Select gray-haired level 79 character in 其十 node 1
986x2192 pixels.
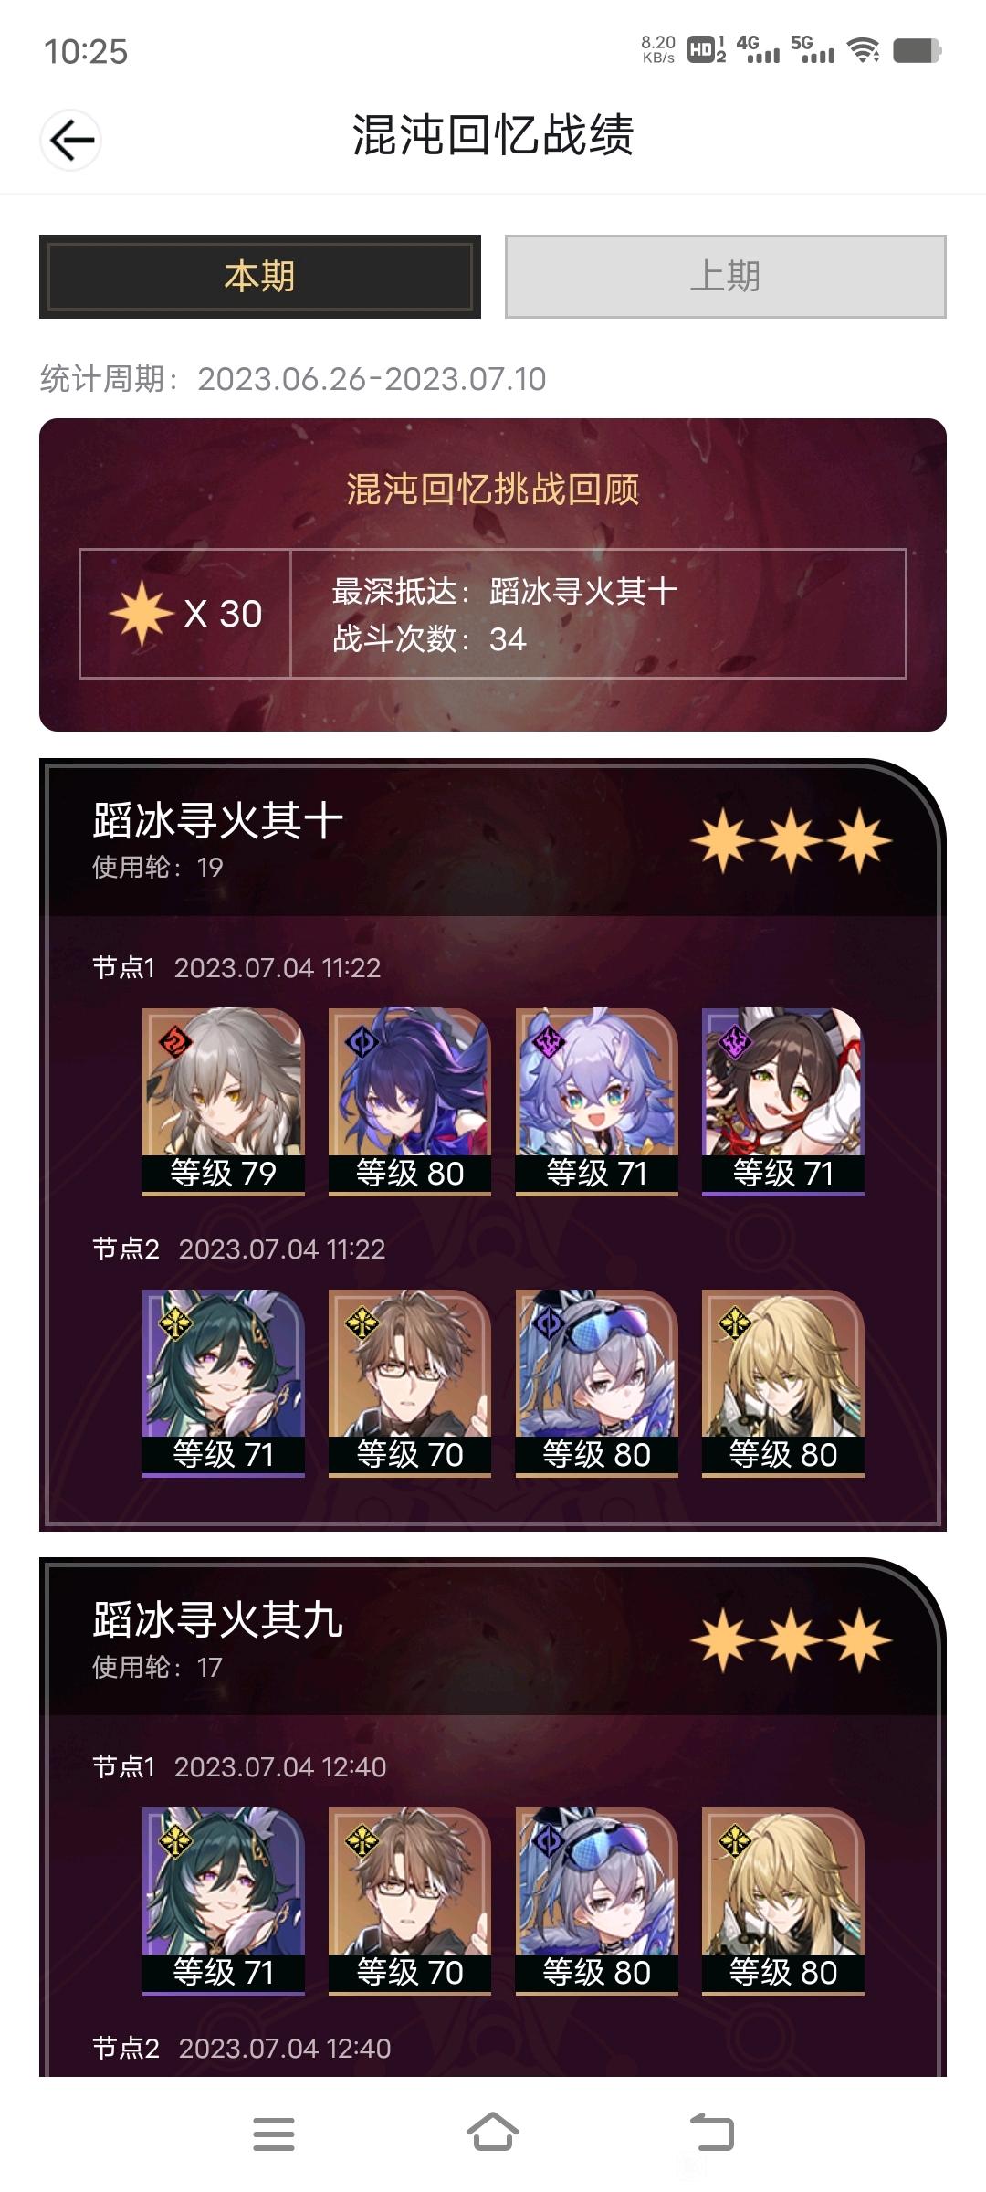pos(224,1101)
